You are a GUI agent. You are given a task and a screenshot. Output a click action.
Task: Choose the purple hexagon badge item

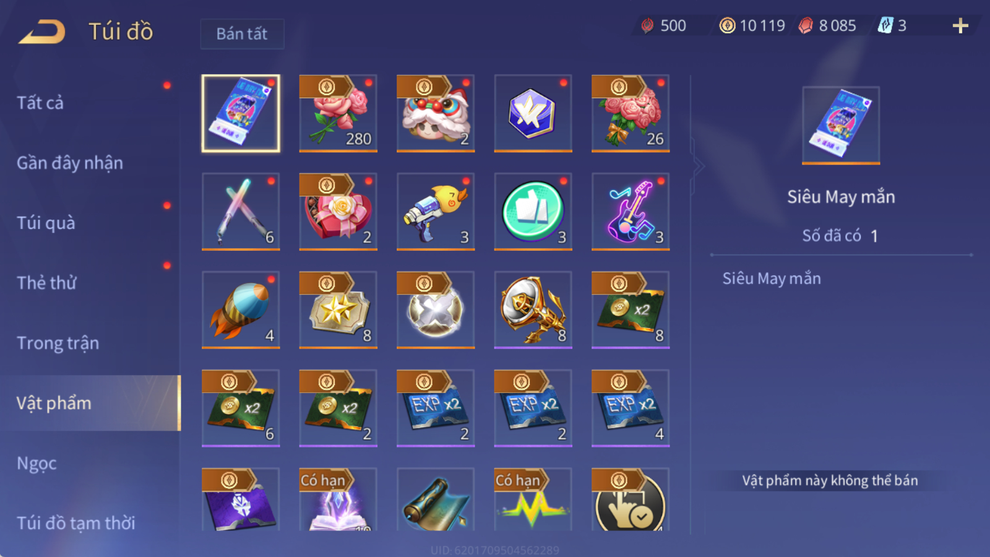tap(533, 113)
